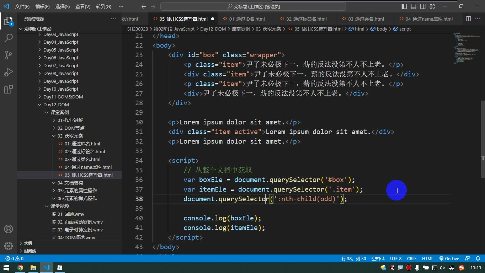Open the Explorer view in activity bar

(x=9, y=21)
